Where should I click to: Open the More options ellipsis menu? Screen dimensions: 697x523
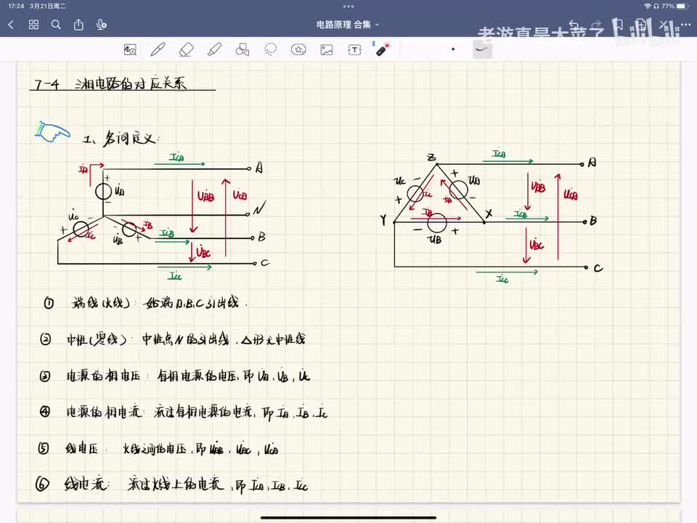coord(685,25)
